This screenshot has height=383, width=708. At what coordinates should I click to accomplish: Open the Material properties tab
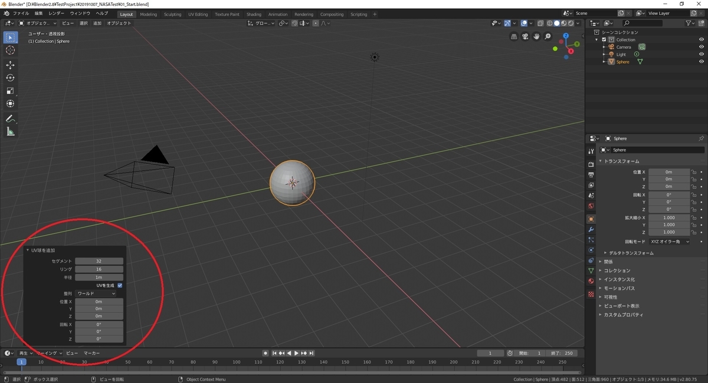[591, 280]
